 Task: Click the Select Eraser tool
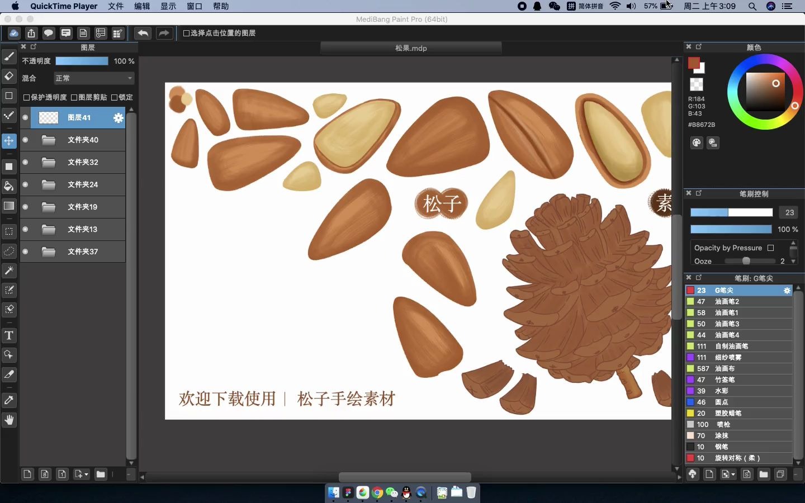click(9, 310)
